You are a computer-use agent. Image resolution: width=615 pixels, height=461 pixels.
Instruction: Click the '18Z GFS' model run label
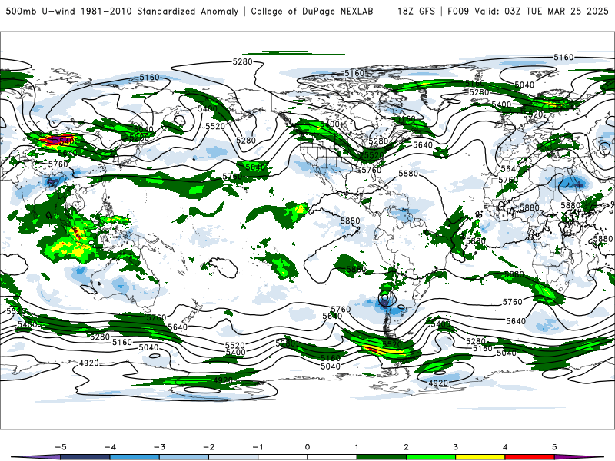[416, 12]
